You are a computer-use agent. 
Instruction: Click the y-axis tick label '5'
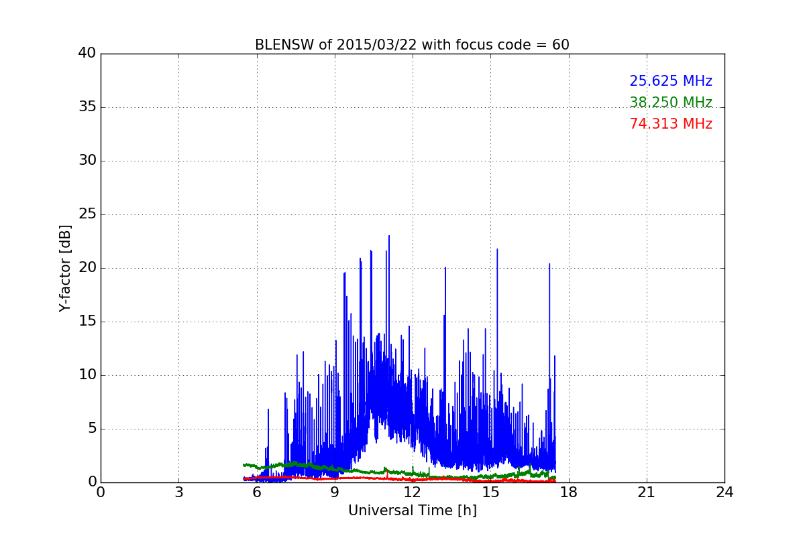tap(92, 429)
